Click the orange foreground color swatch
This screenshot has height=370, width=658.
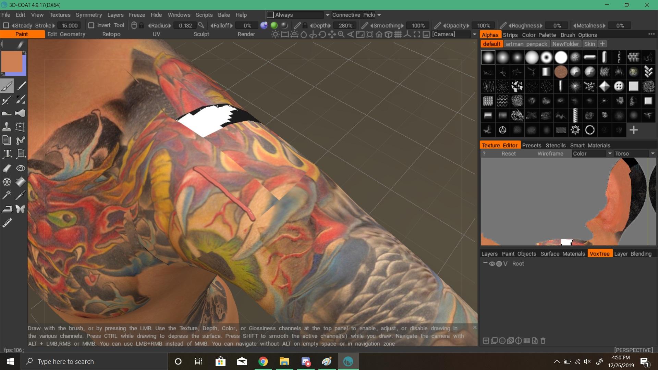point(12,62)
